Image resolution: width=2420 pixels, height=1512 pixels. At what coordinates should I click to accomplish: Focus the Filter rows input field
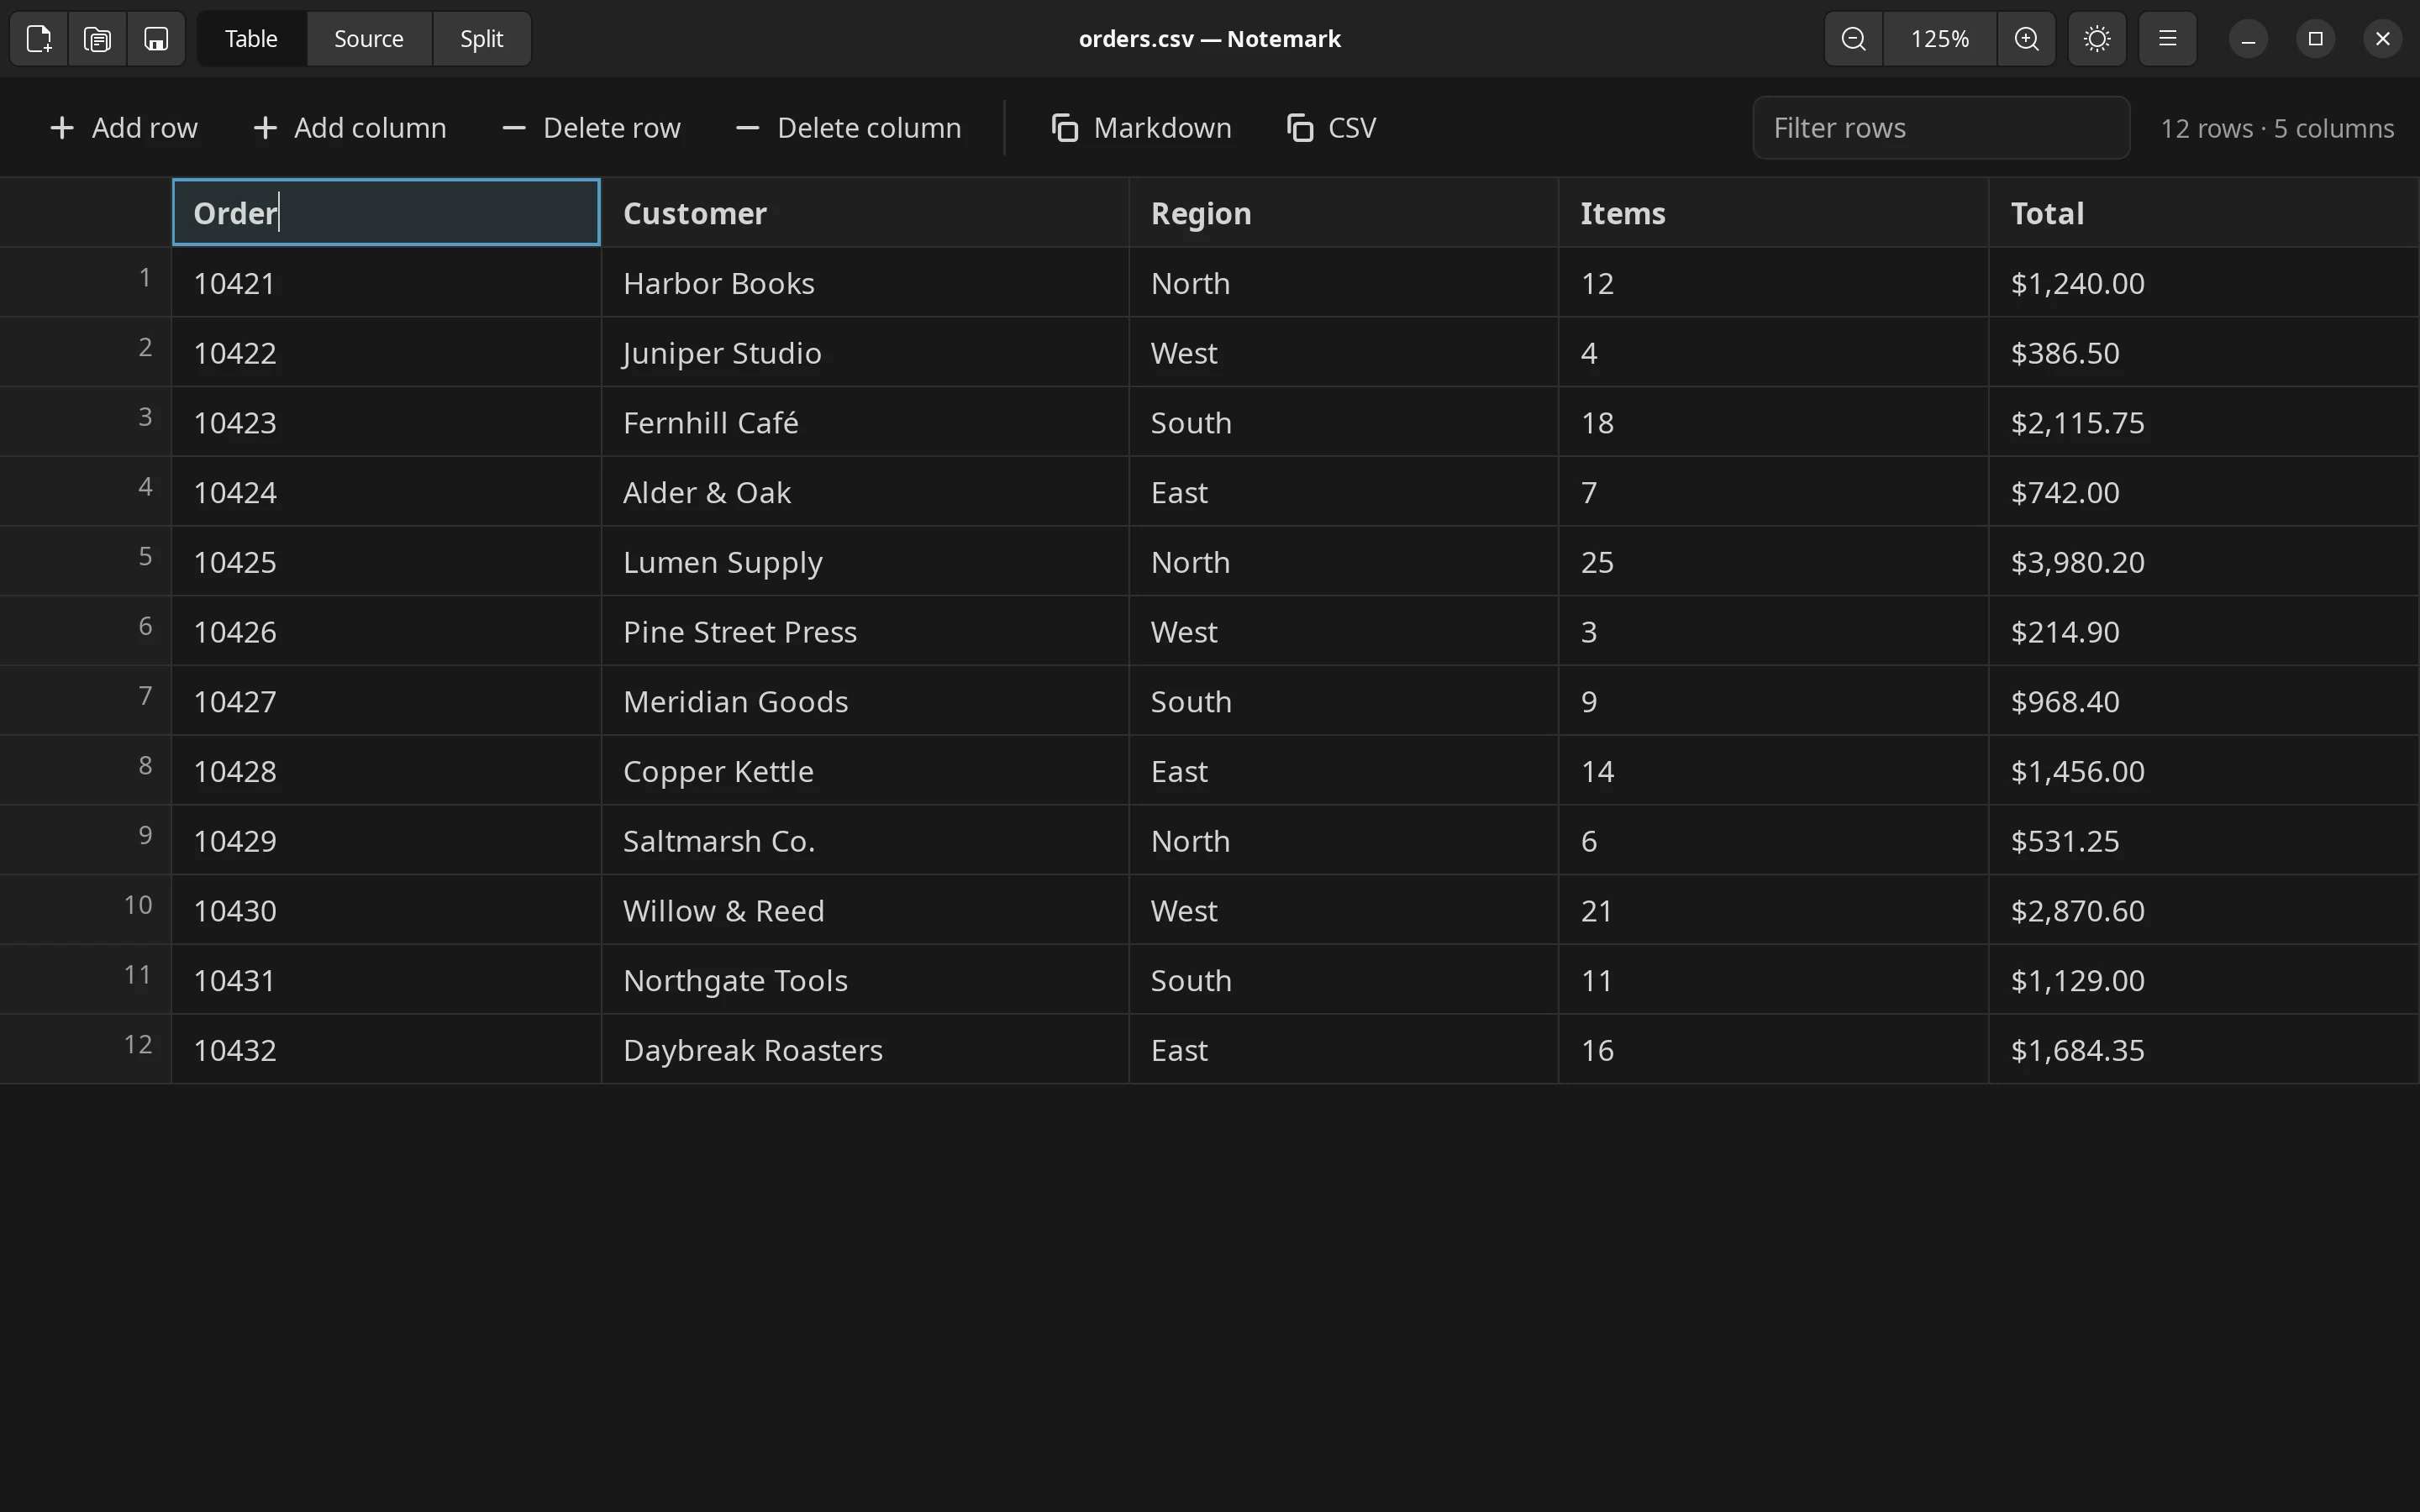(1941, 128)
